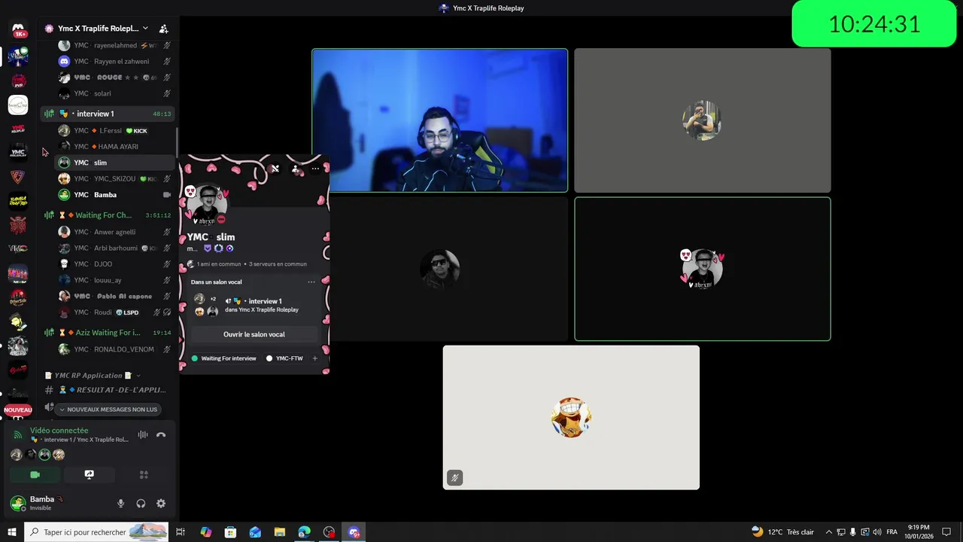Share your screen button
This screenshot has width=963, height=542.
click(x=89, y=475)
